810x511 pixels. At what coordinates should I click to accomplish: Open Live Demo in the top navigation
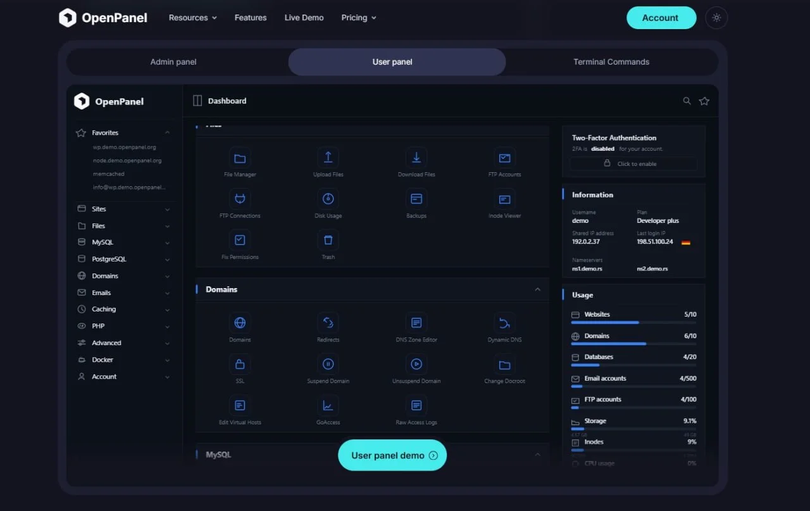pyautogui.click(x=304, y=18)
